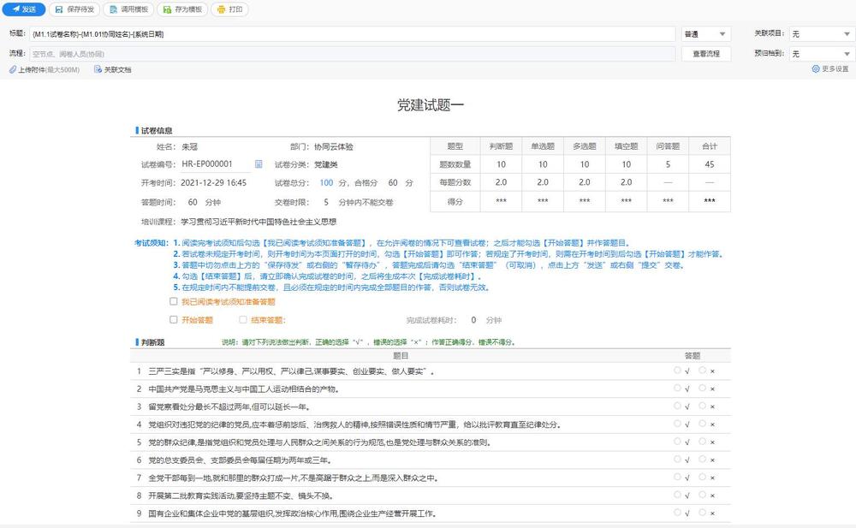
Task: Click the 发送 send button
Action: 23,9
